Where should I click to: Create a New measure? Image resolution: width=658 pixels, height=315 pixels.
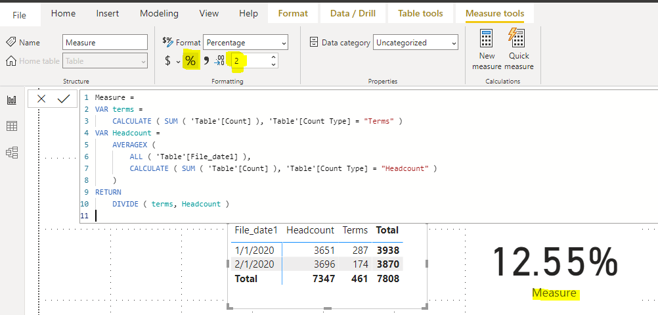click(487, 49)
